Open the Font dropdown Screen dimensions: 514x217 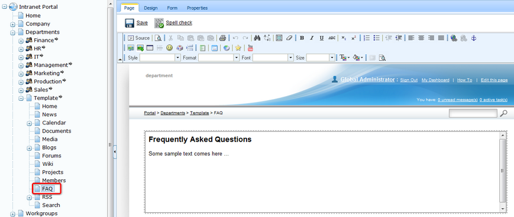[x=273, y=58]
